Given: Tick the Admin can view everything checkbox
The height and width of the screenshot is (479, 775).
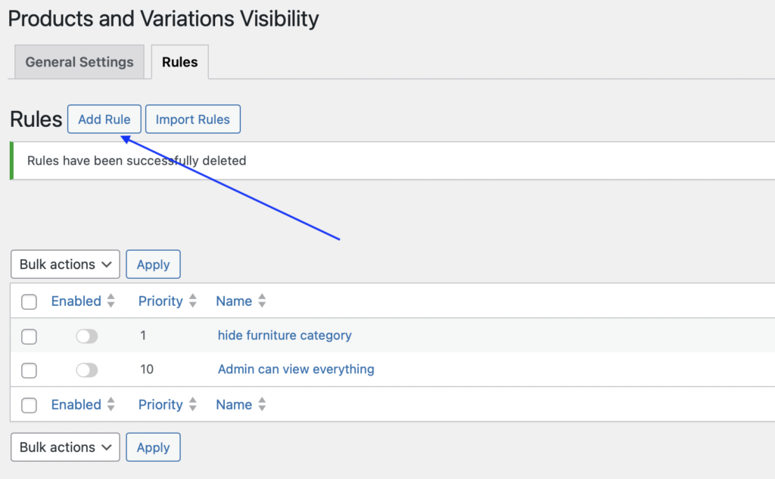Looking at the screenshot, I should pos(29,371).
